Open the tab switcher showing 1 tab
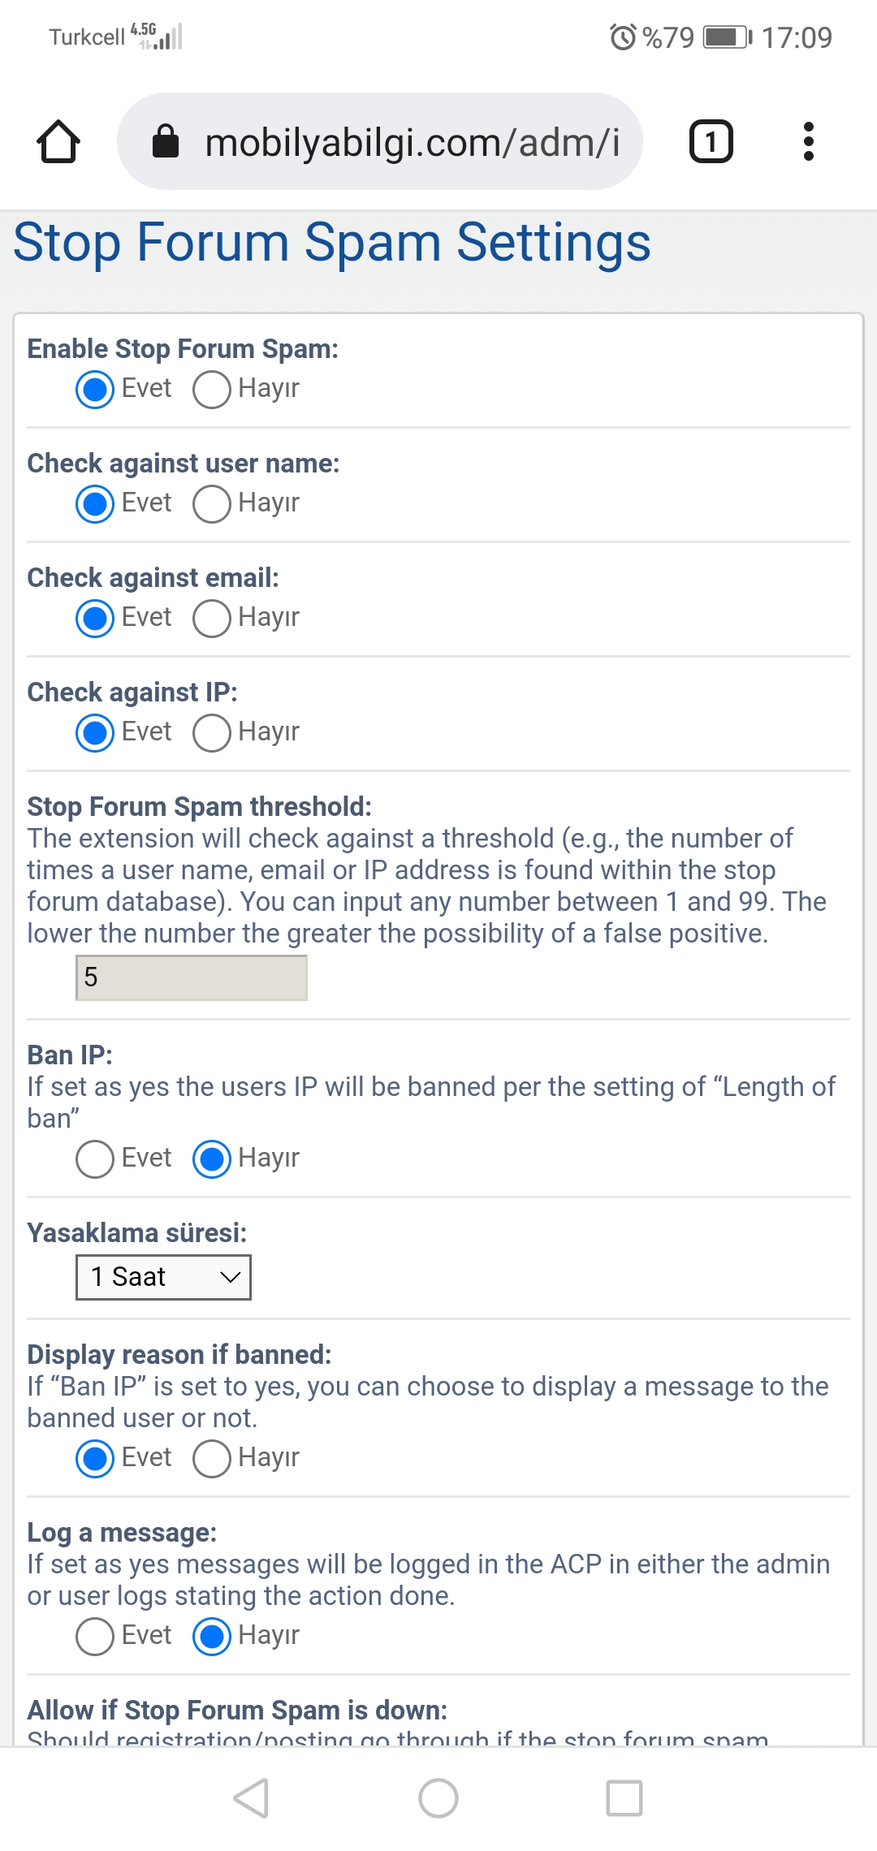 (x=711, y=141)
